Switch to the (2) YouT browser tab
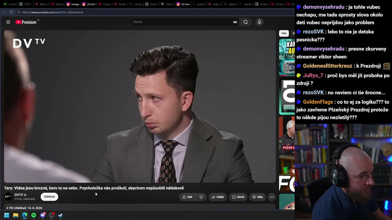 pos(277,4)
